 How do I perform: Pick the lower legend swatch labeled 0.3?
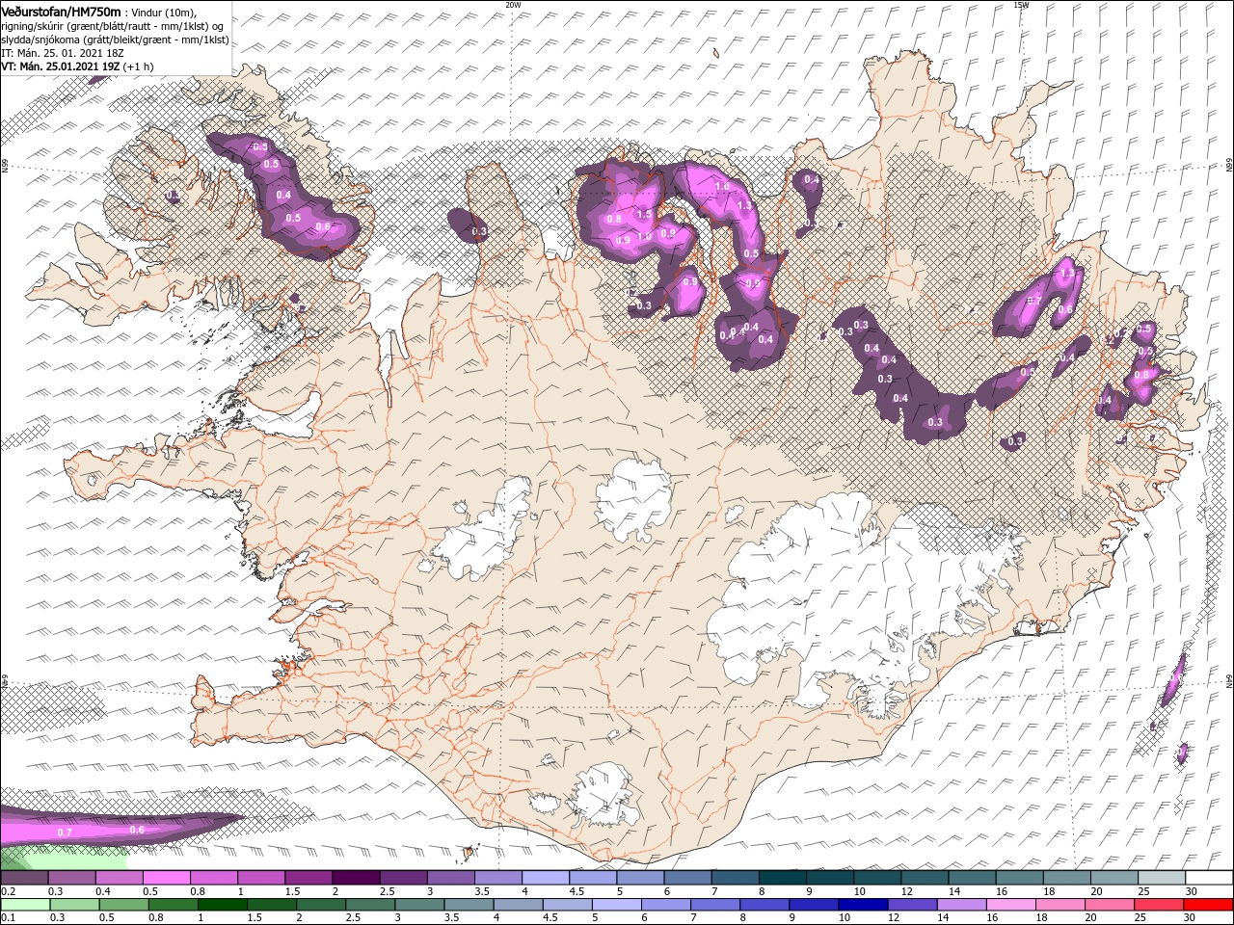point(76,905)
